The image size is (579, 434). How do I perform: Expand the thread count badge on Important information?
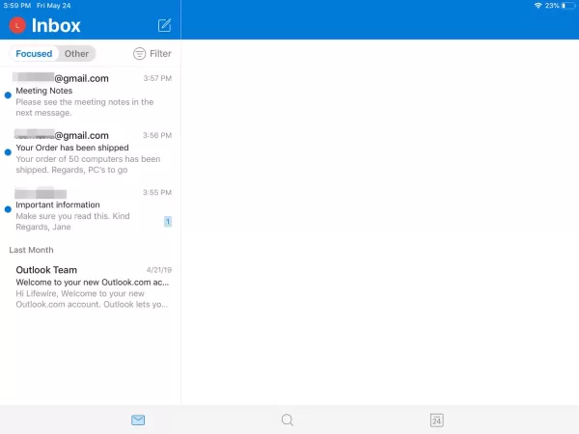pyautogui.click(x=168, y=222)
